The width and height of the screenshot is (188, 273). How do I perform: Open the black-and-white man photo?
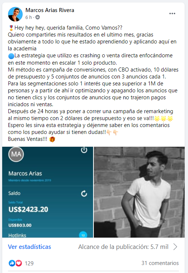(139, 192)
